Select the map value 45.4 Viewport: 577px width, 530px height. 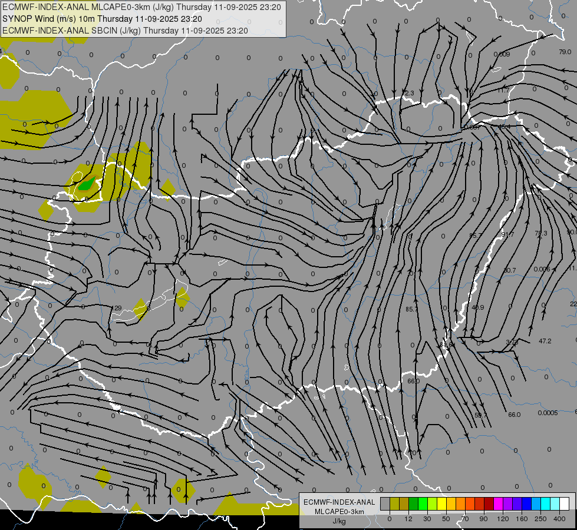pyautogui.click(x=504, y=127)
